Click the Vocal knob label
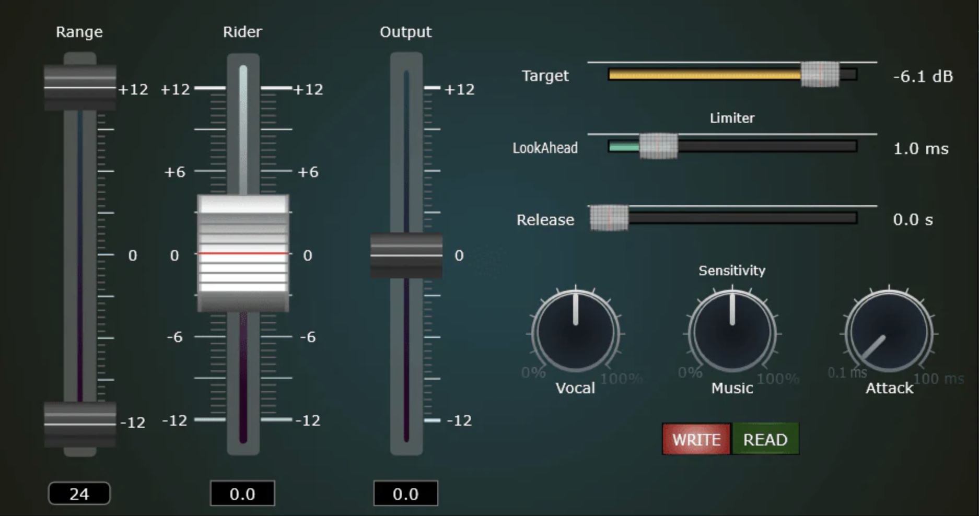Viewport: 979px width, 516px height. [x=575, y=388]
